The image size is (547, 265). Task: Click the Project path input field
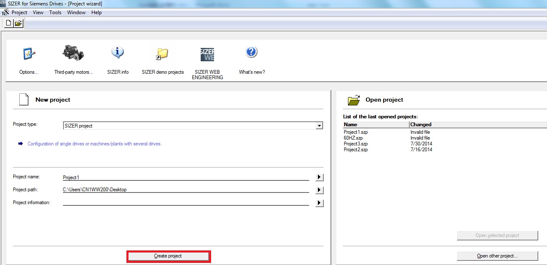tap(186, 190)
